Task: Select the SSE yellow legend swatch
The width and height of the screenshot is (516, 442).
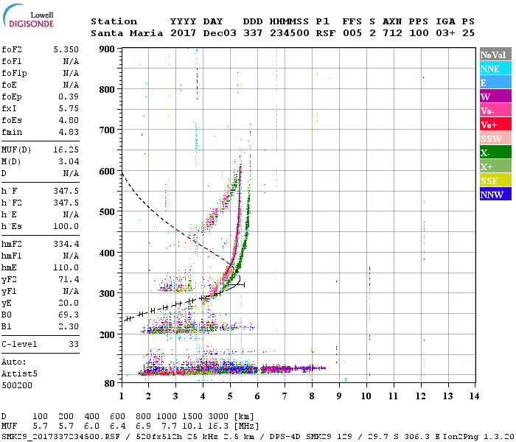Action: click(x=495, y=180)
